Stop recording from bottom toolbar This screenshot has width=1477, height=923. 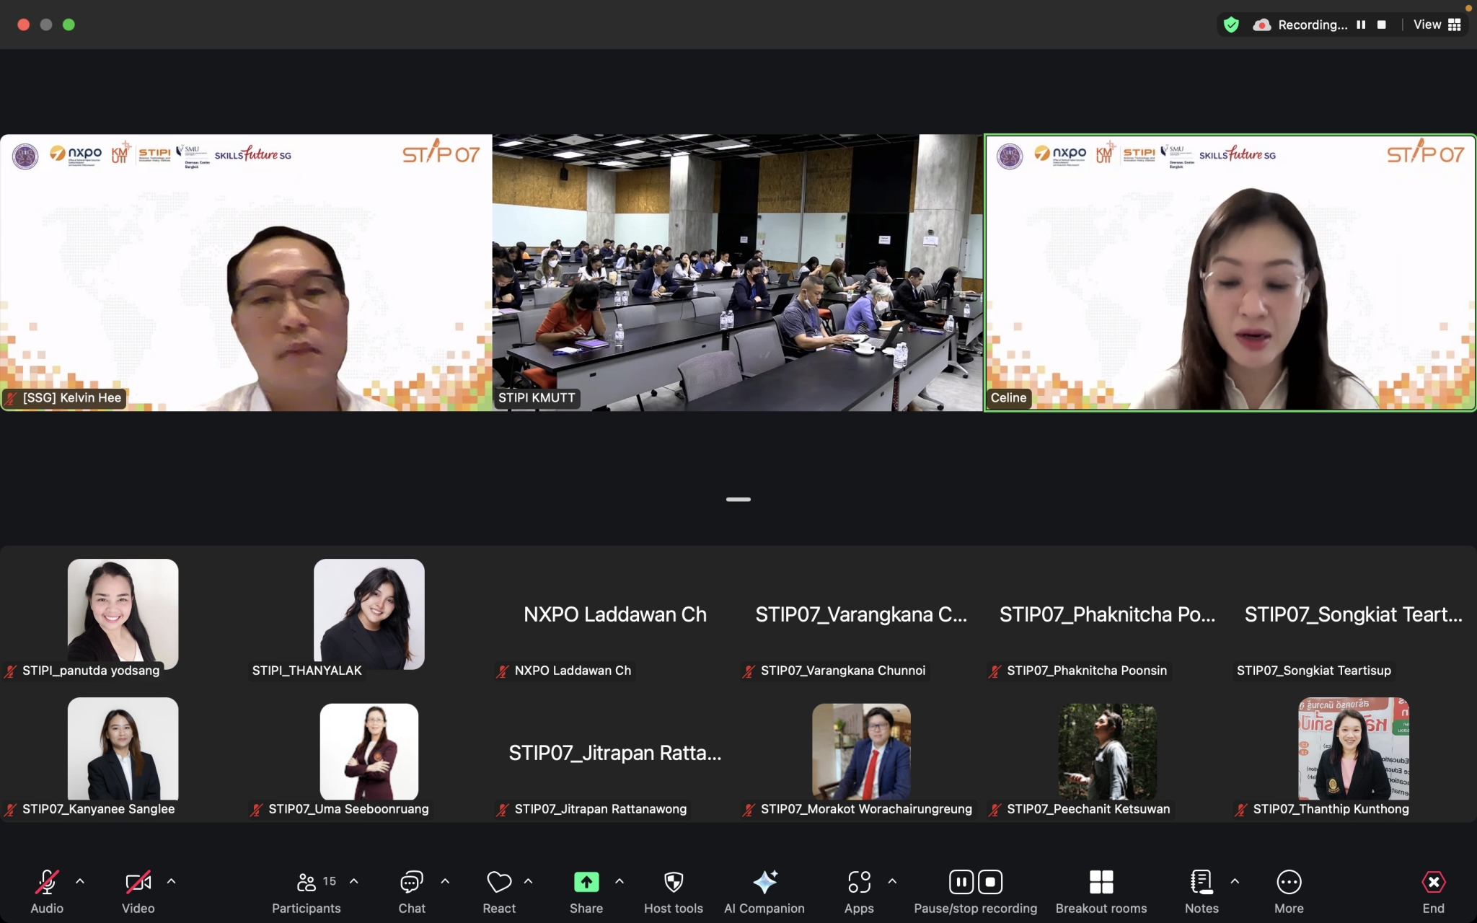coord(990,882)
